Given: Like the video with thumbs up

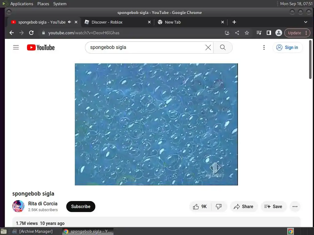Looking at the screenshot, I should coord(200,207).
